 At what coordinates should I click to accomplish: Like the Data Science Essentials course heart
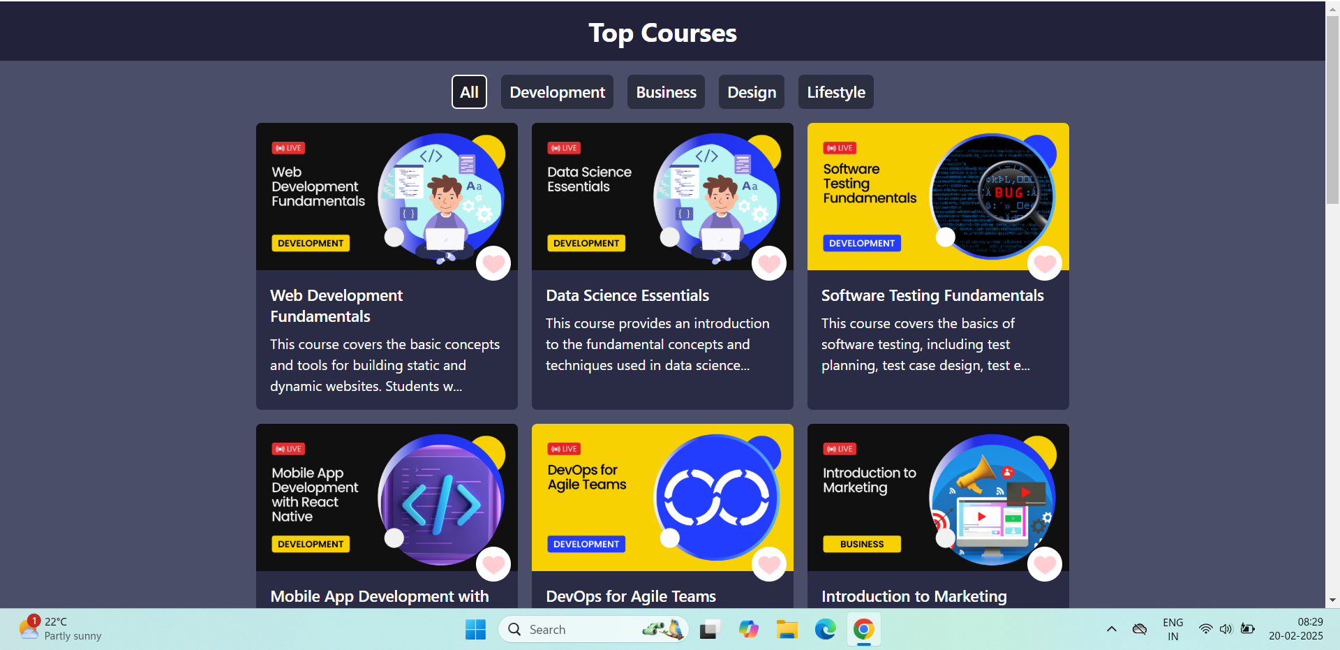pos(769,263)
